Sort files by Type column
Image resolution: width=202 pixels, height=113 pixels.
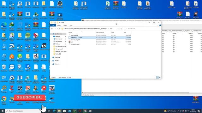(x=112, y=32)
